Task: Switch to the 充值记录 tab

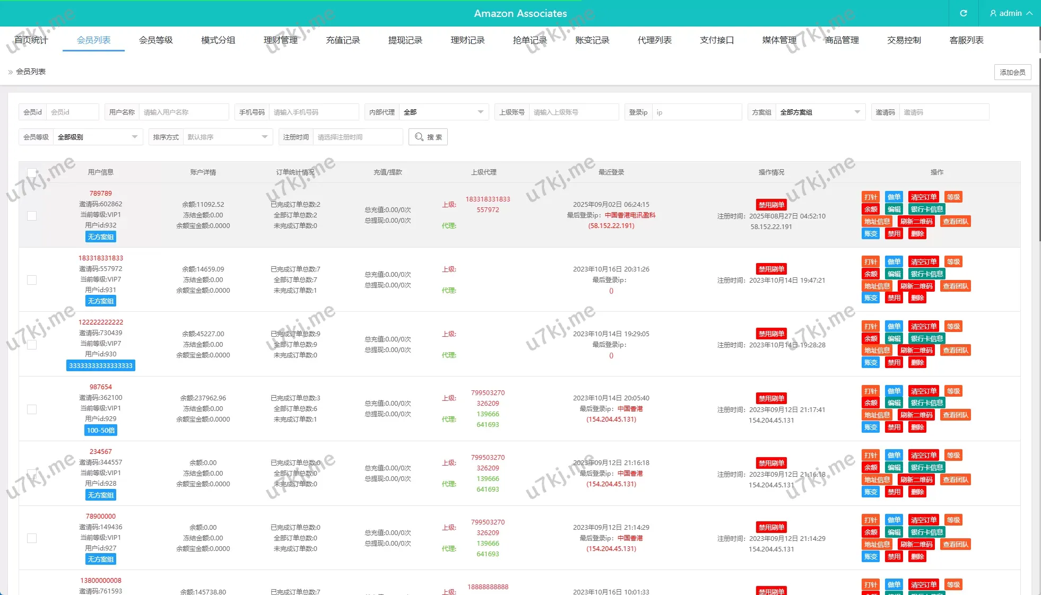Action: click(x=343, y=40)
